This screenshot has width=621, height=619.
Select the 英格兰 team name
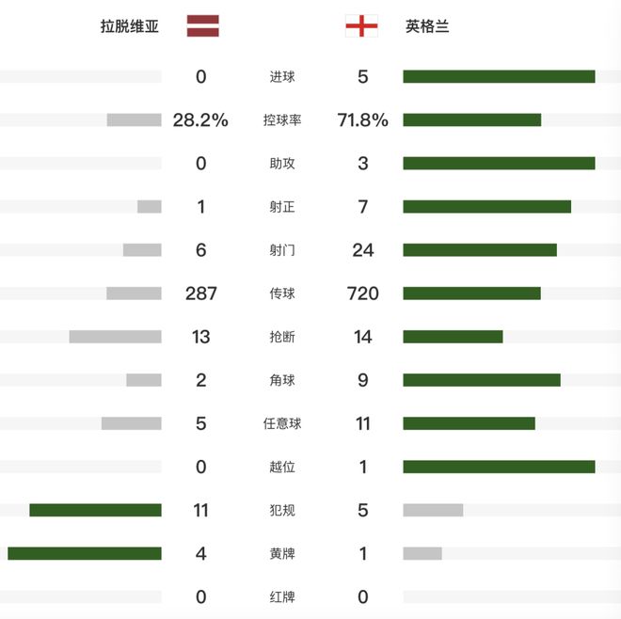427,26
